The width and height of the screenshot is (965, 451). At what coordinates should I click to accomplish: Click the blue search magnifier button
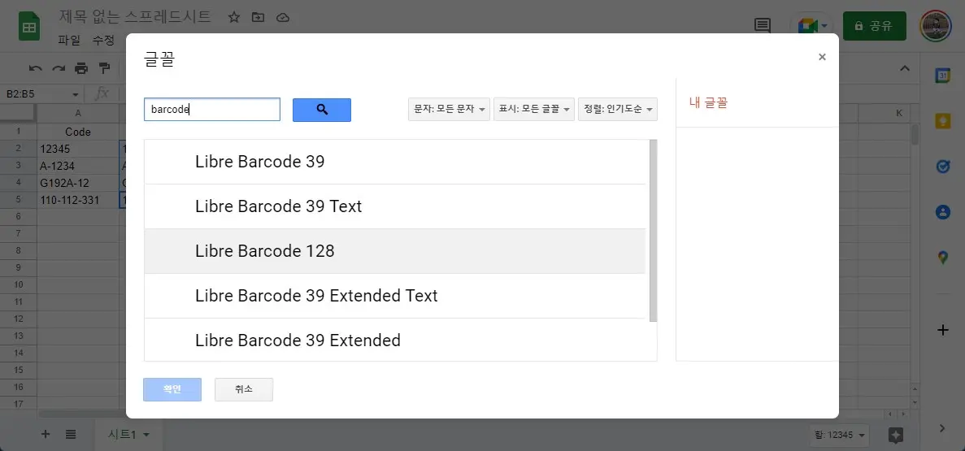pos(321,110)
